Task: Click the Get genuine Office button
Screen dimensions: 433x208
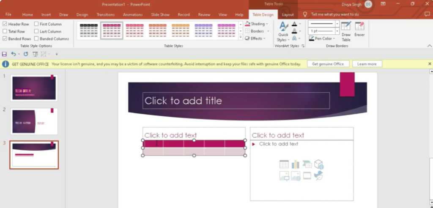Action: click(328, 64)
